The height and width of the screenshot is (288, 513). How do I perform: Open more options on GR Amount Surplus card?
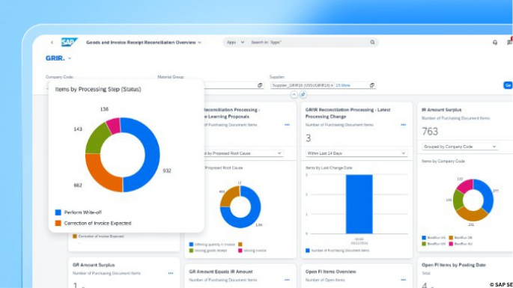[x=171, y=273]
